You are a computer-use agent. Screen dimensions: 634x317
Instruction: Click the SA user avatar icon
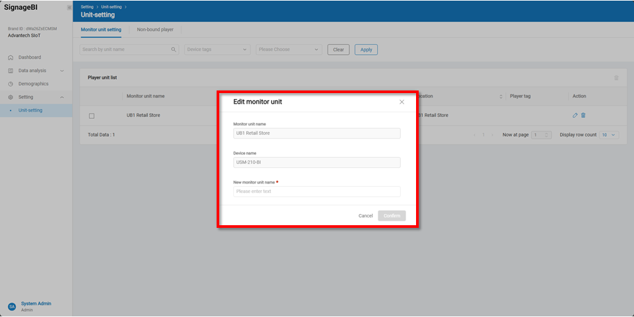(x=11, y=306)
